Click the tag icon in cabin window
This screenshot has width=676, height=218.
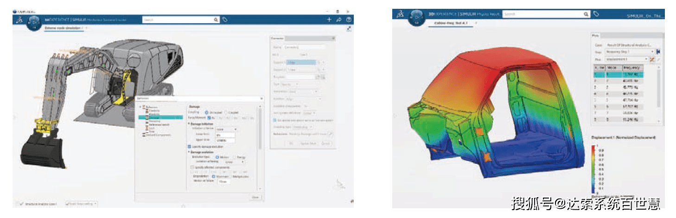[x=596, y=14]
